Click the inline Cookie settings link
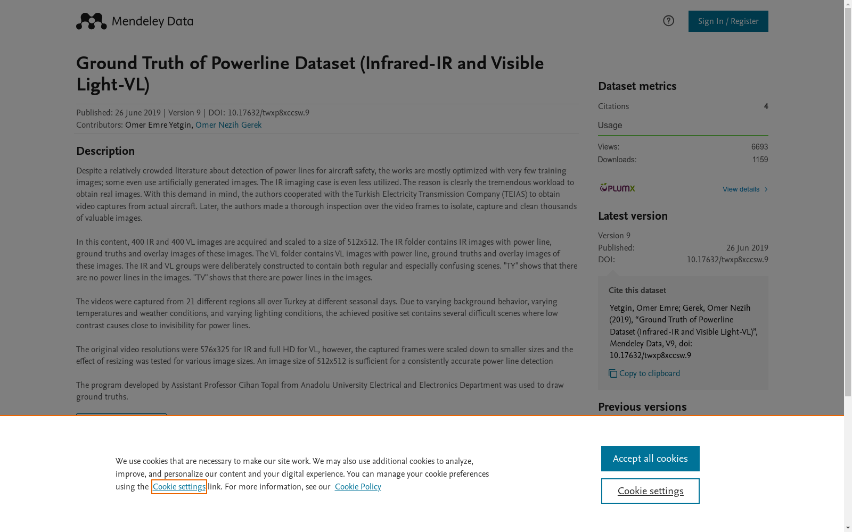The width and height of the screenshot is (852, 532). tap(179, 487)
